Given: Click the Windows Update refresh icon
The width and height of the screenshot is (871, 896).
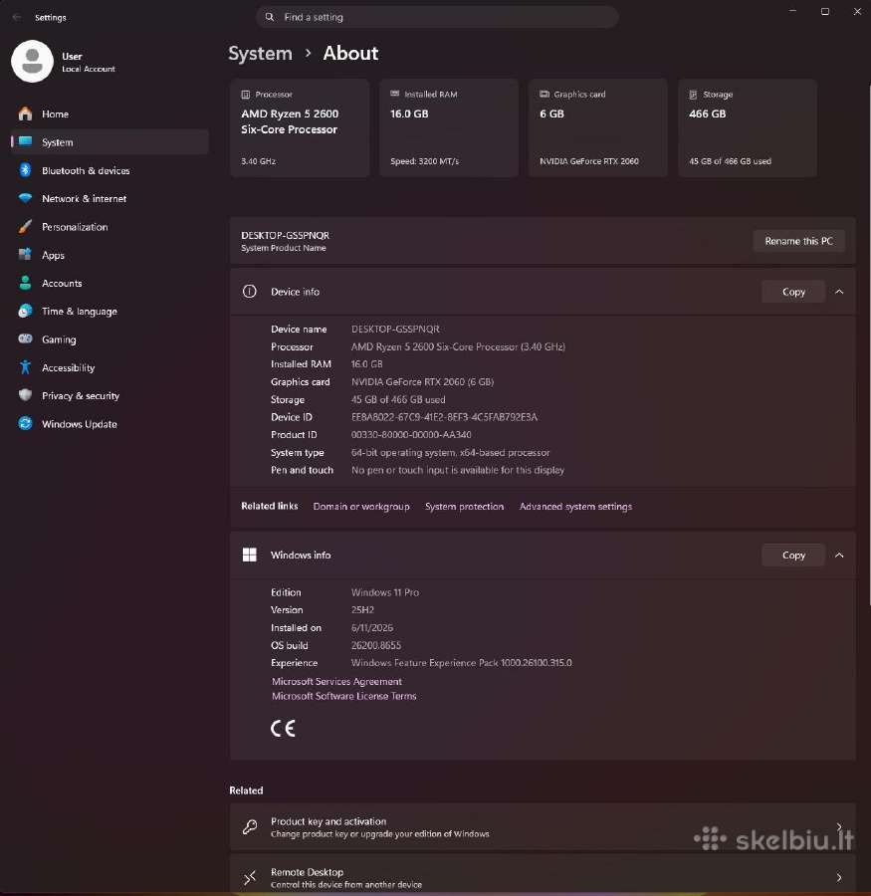Looking at the screenshot, I should point(25,423).
